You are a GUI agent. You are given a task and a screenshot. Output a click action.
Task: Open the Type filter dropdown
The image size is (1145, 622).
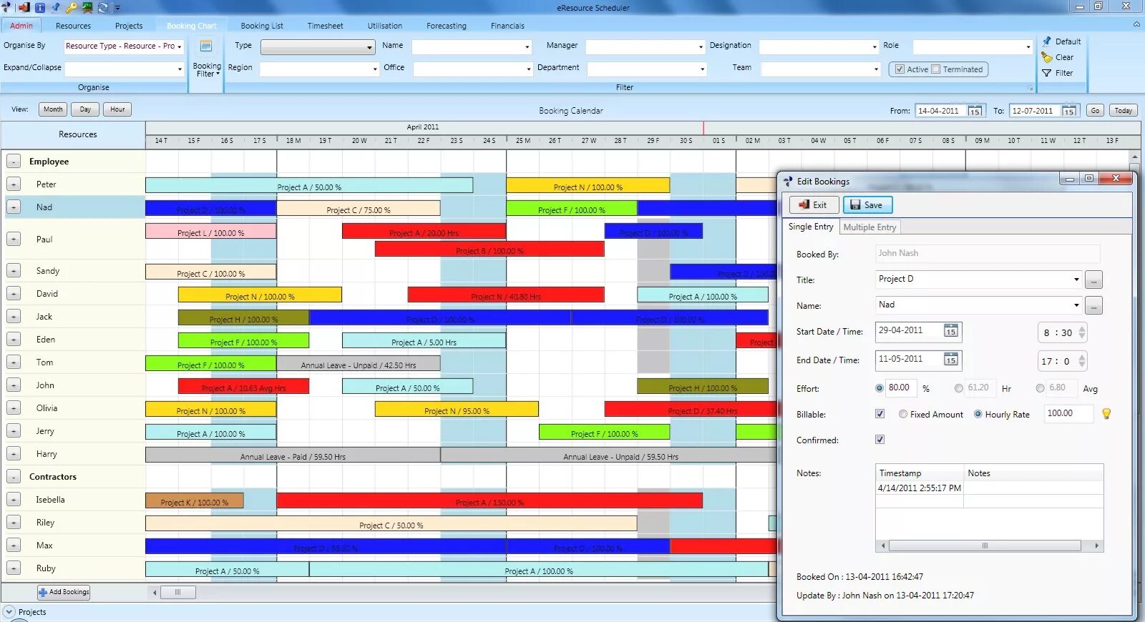pyautogui.click(x=318, y=47)
